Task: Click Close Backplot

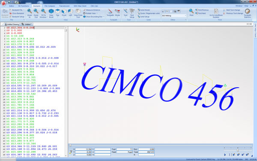Action: 17,13
